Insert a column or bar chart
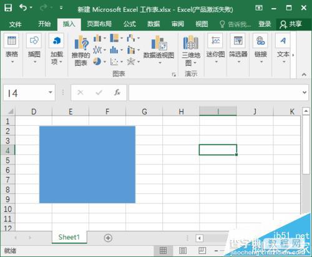 [x=99, y=38]
